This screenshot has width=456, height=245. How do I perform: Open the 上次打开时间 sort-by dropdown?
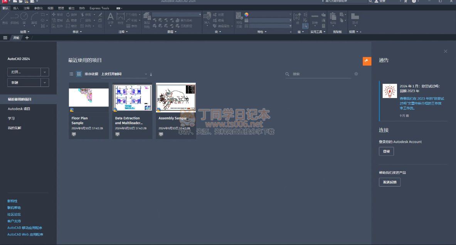click(x=124, y=74)
